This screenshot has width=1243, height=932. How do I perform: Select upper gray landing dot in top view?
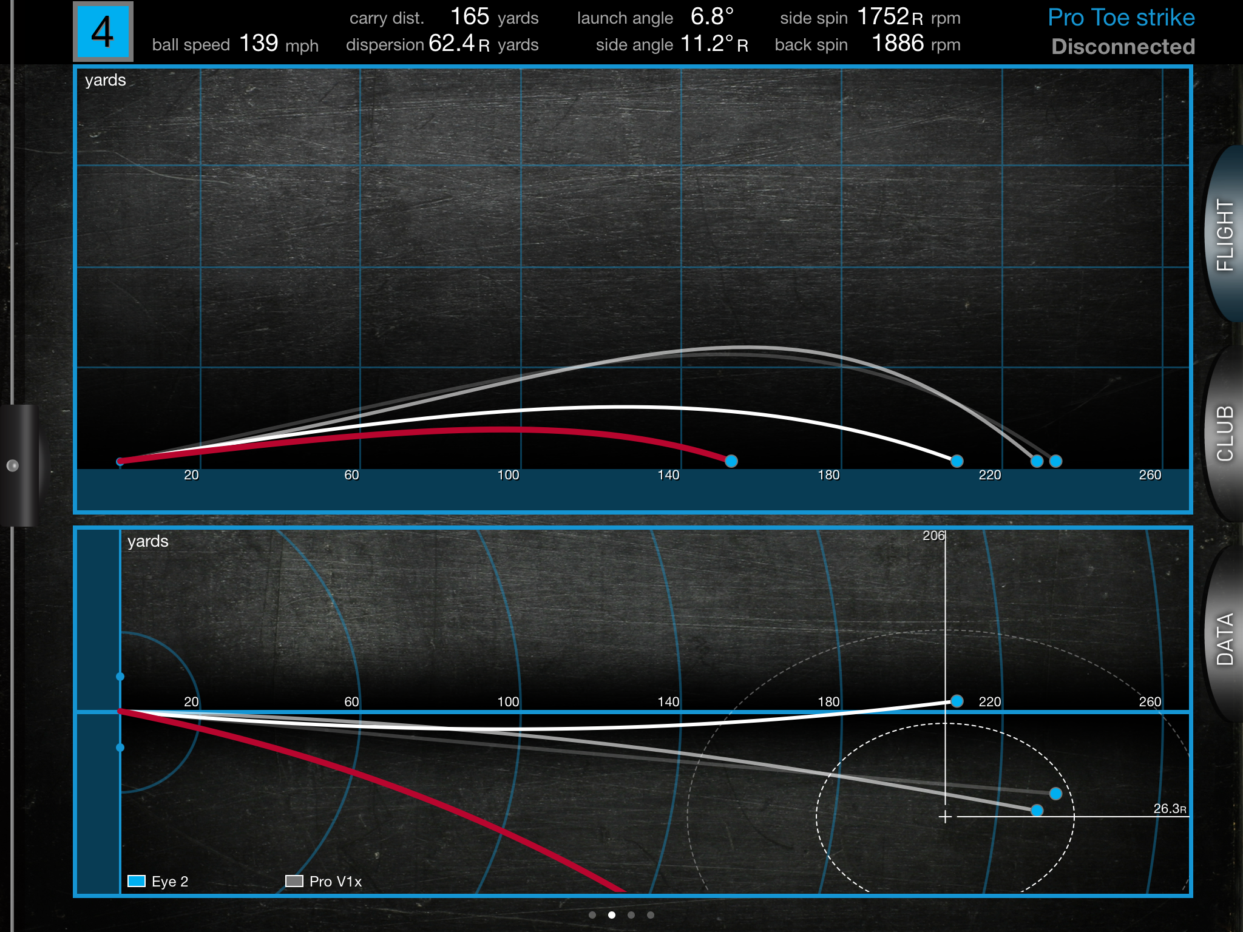pos(1056,794)
